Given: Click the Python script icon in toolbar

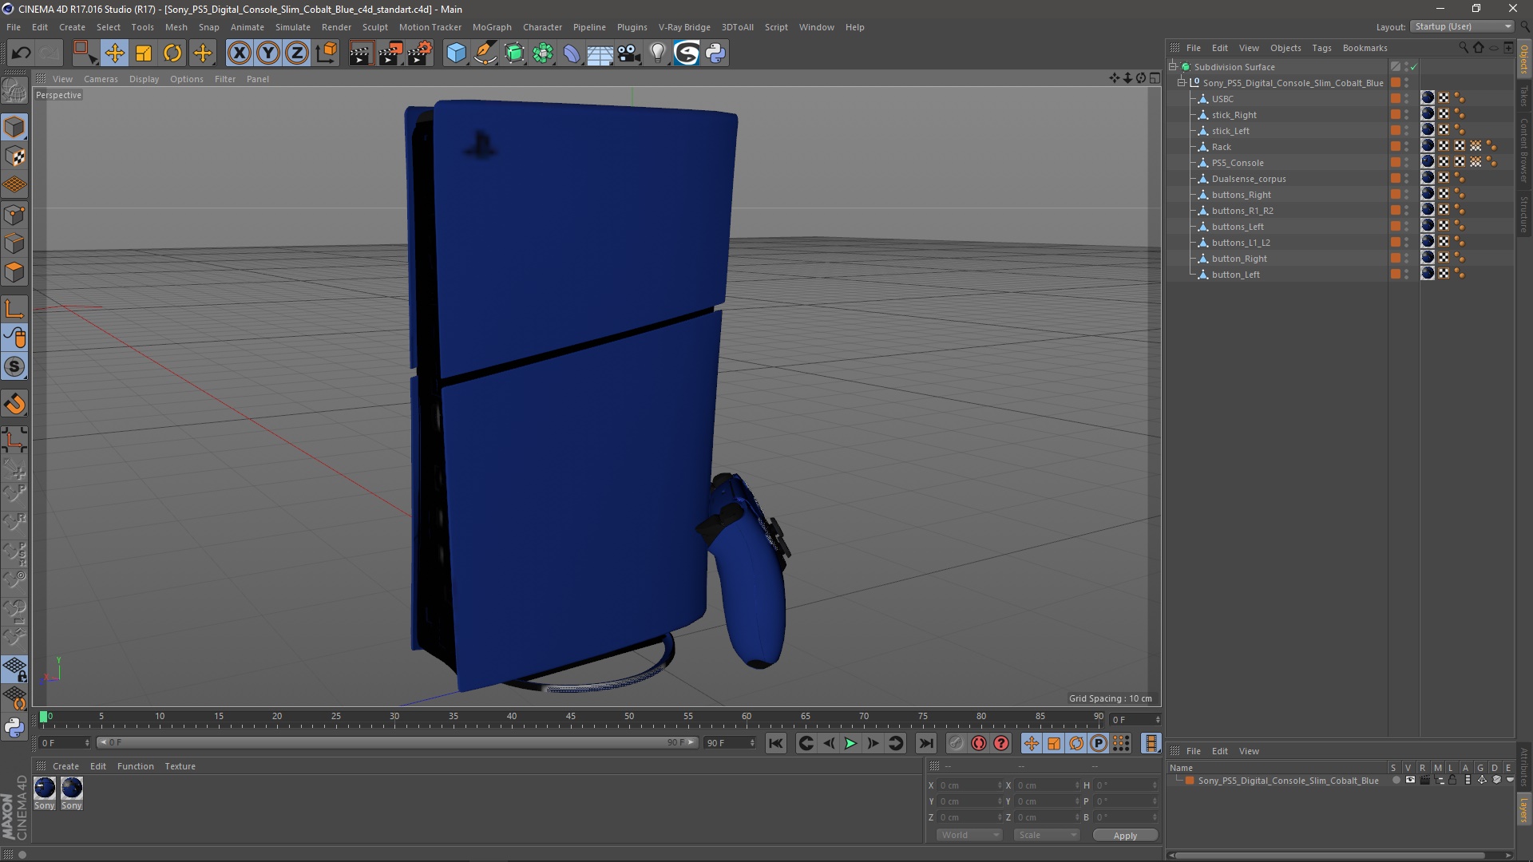Looking at the screenshot, I should pos(715,53).
